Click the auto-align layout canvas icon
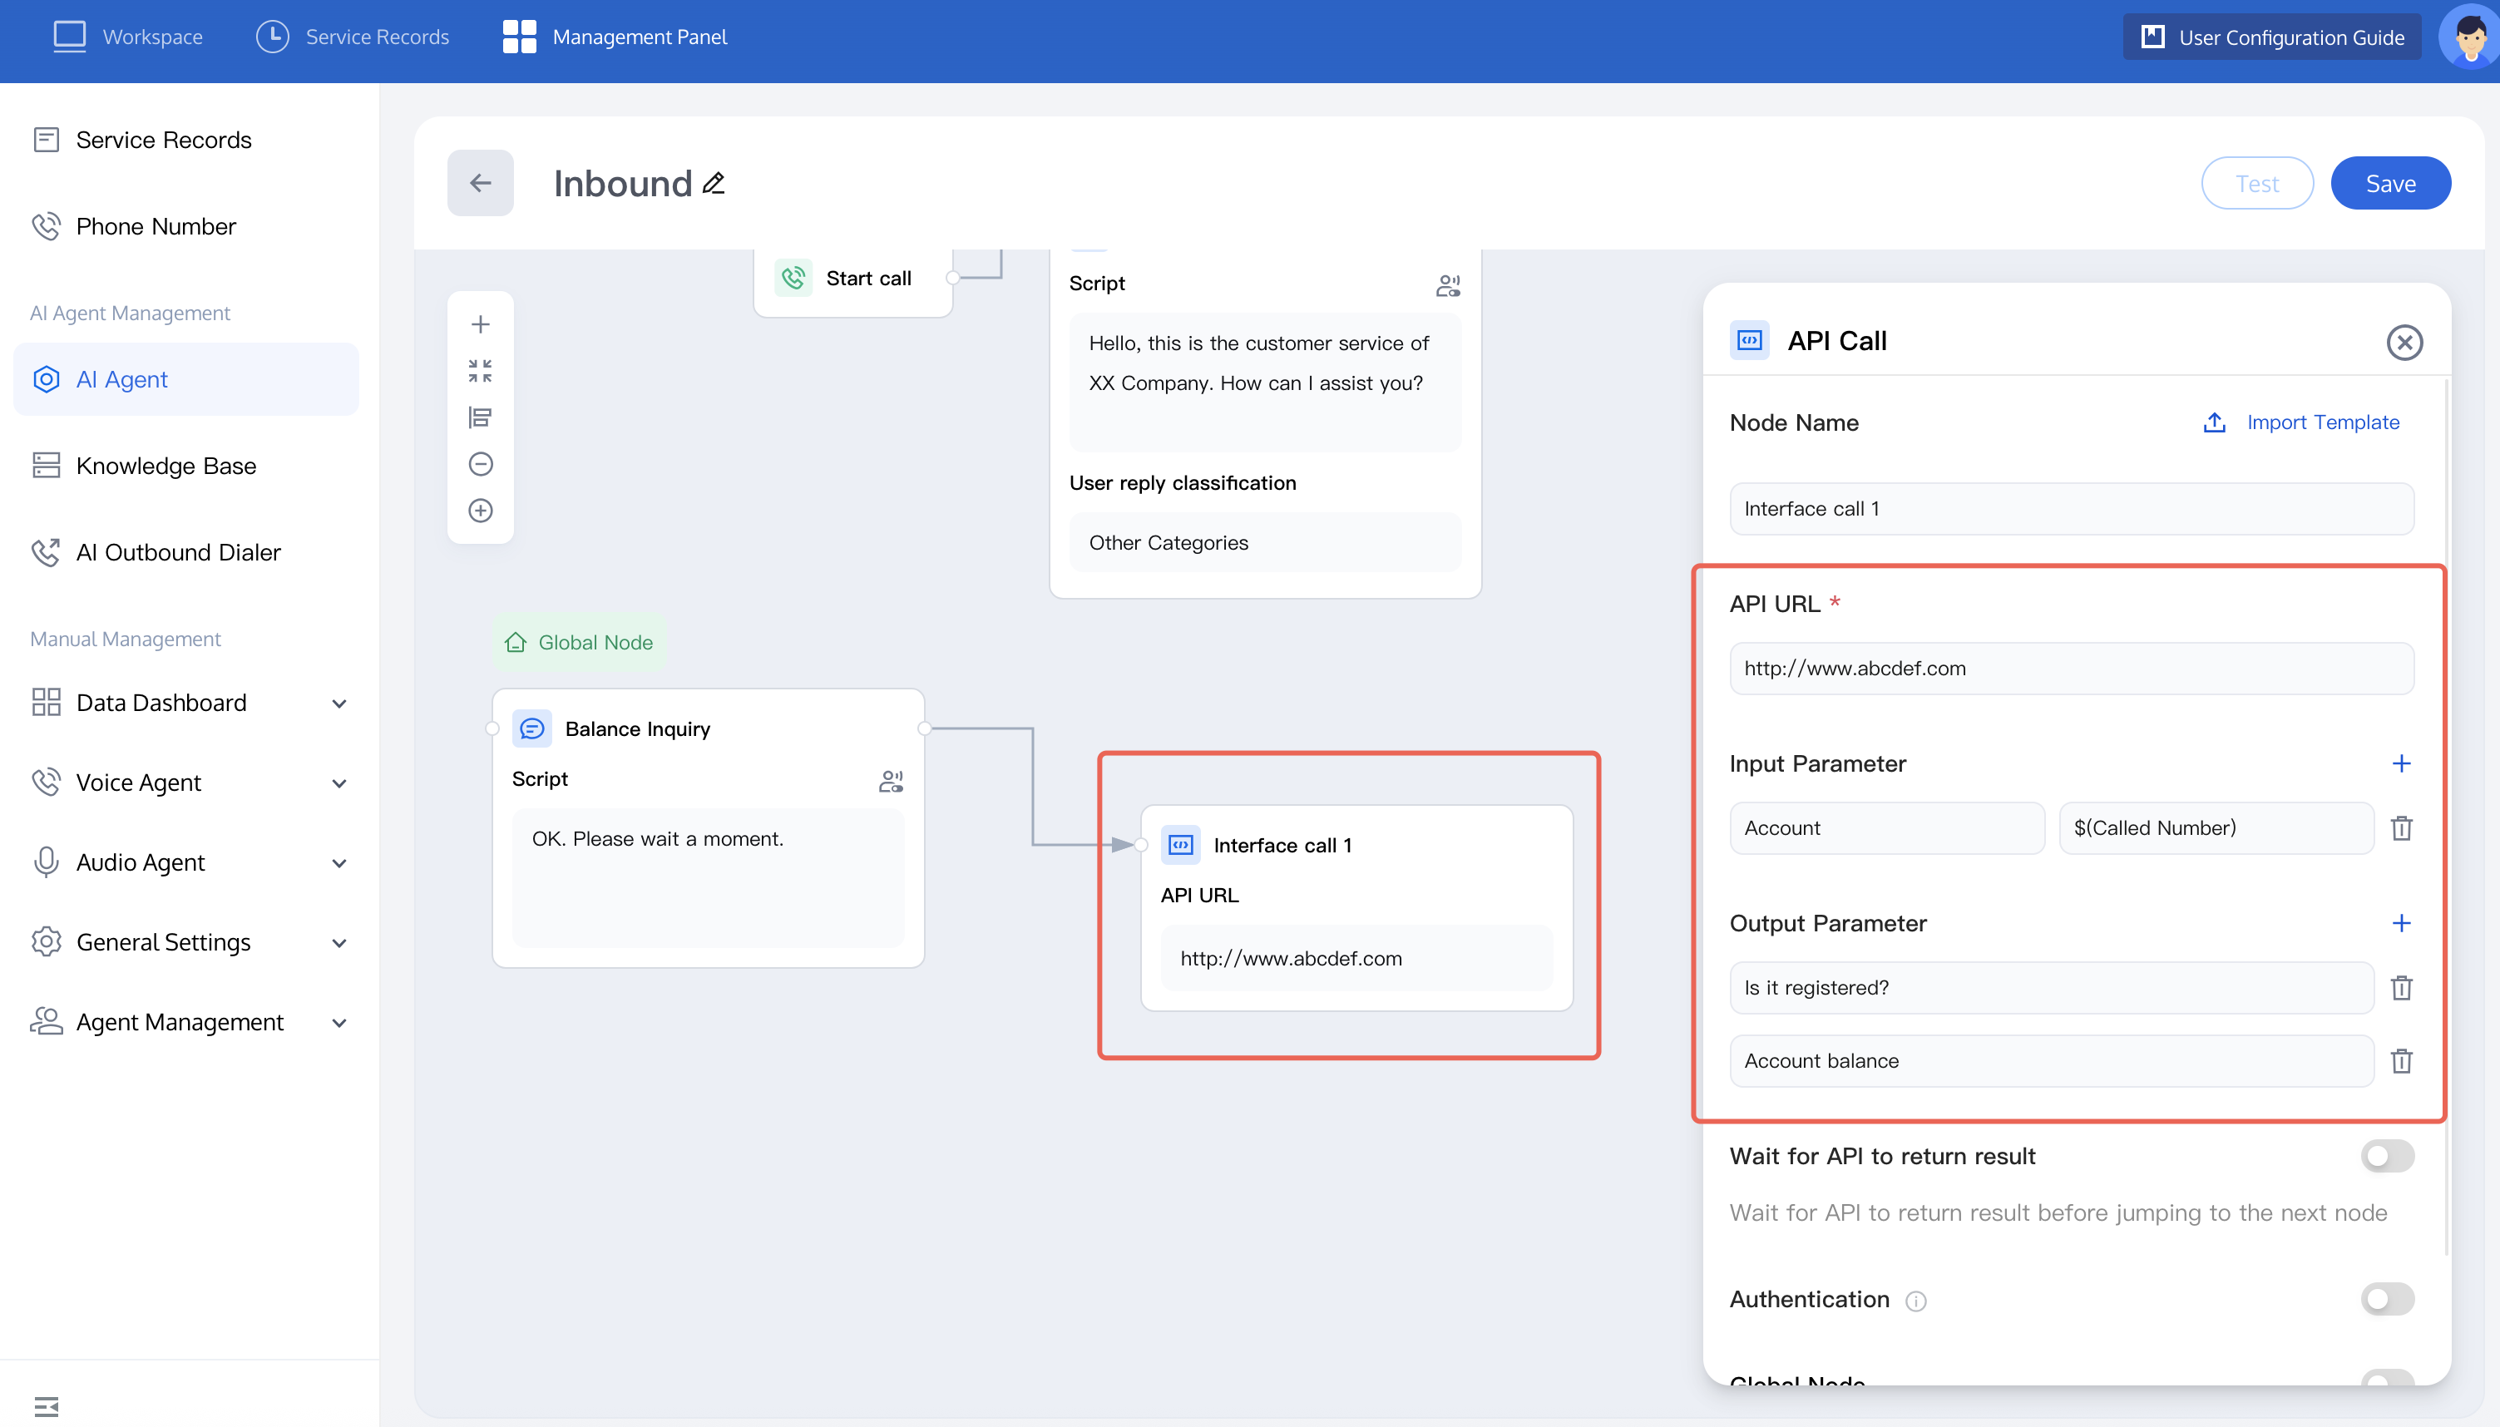This screenshot has width=2500, height=1427. coord(480,417)
